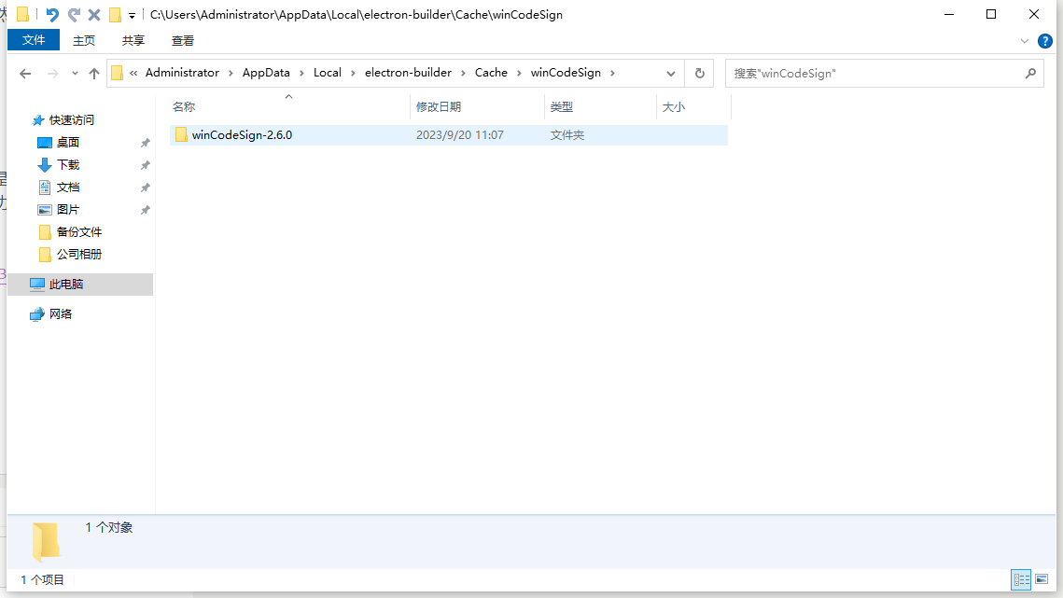The image size is (1063, 598).
Task: Click the Redo icon in title bar
Action: pos(74,15)
